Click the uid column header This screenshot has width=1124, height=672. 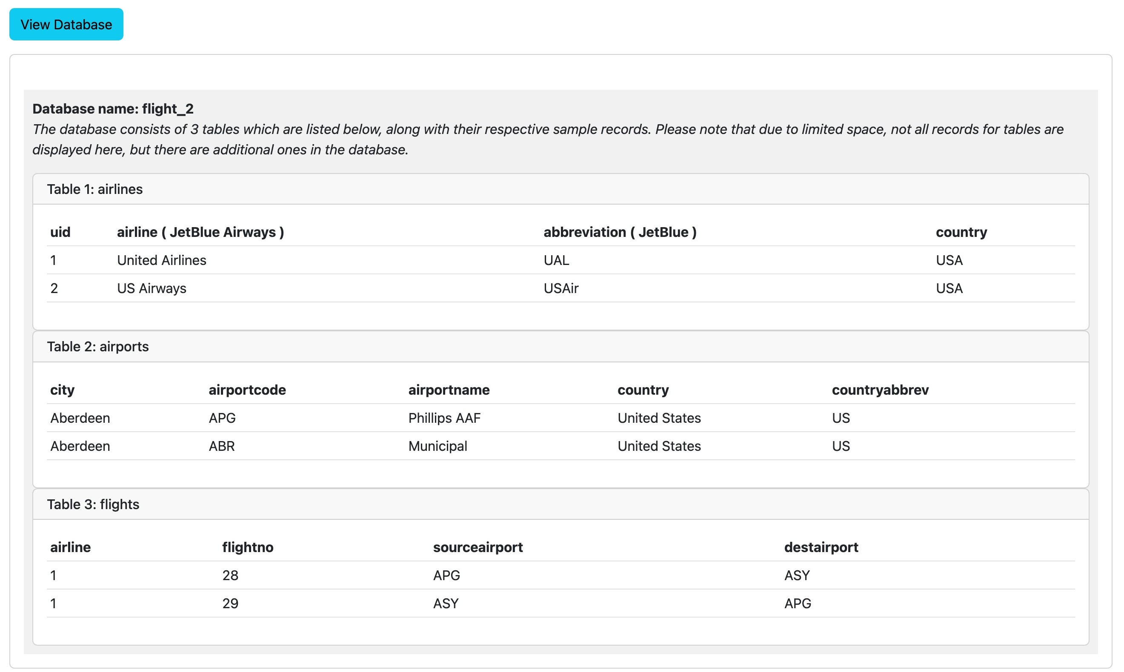60,232
